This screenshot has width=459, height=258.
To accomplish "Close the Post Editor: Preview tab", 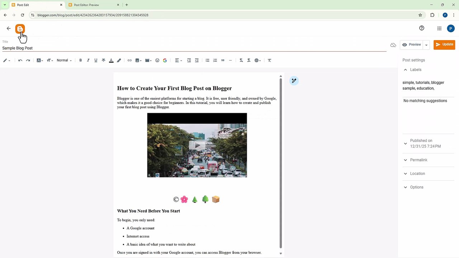I will pyautogui.click(x=118, y=5).
